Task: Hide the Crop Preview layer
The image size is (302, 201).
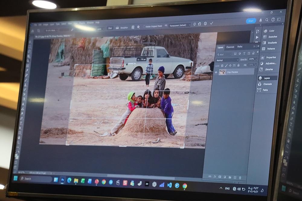Action: (x=216, y=72)
